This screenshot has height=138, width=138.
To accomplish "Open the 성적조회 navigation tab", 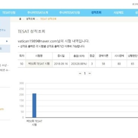I will click(x=96, y=12).
